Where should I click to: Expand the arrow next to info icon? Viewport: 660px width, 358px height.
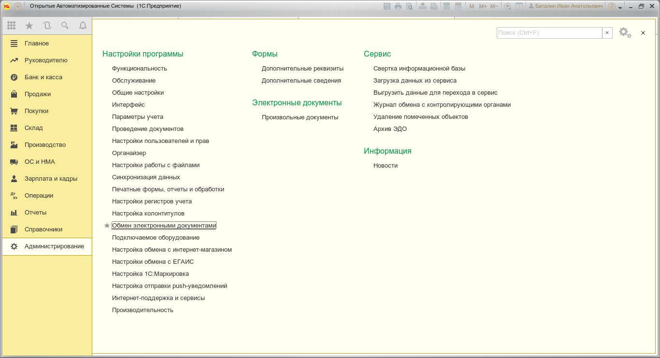pos(620,7)
